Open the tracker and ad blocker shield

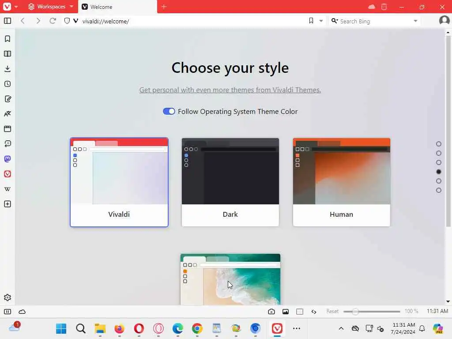click(x=67, y=21)
